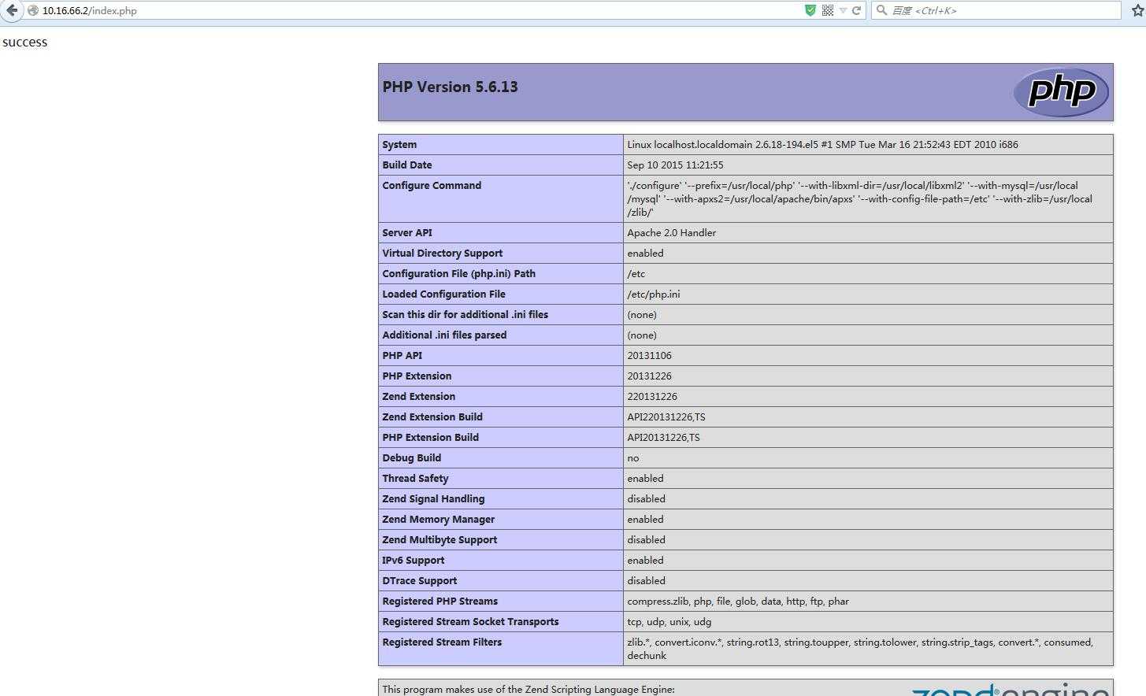The width and height of the screenshot is (1146, 696).
Task: Select the 'Apache 2.0 Handler' value
Action: point(672,233)
